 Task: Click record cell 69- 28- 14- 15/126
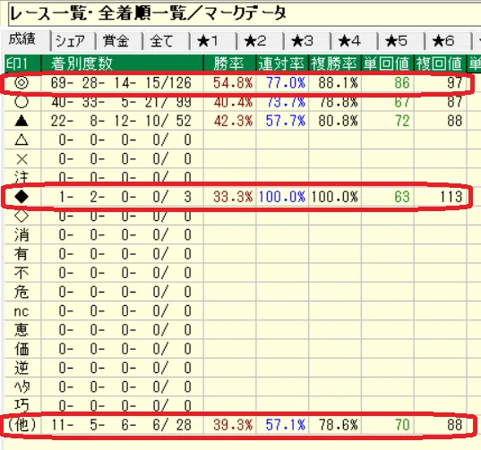pyautogui.click(x=121, y=82)
